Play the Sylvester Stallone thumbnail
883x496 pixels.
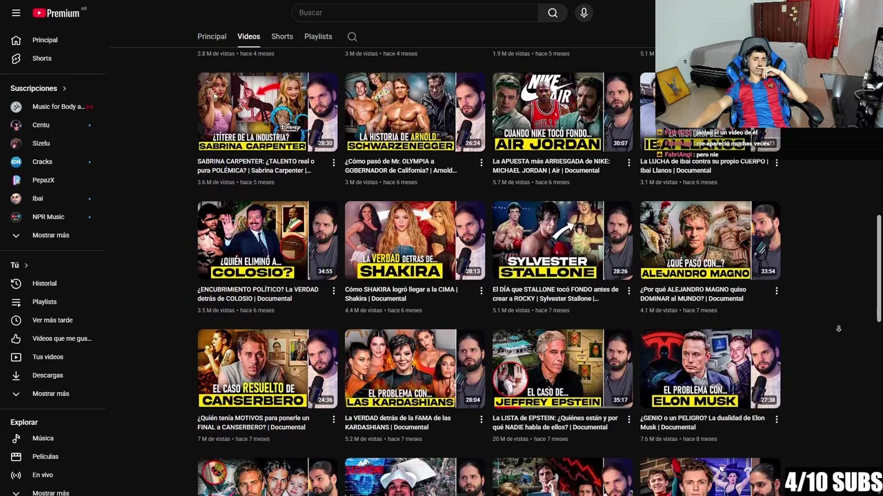click(x=562, y=240)
